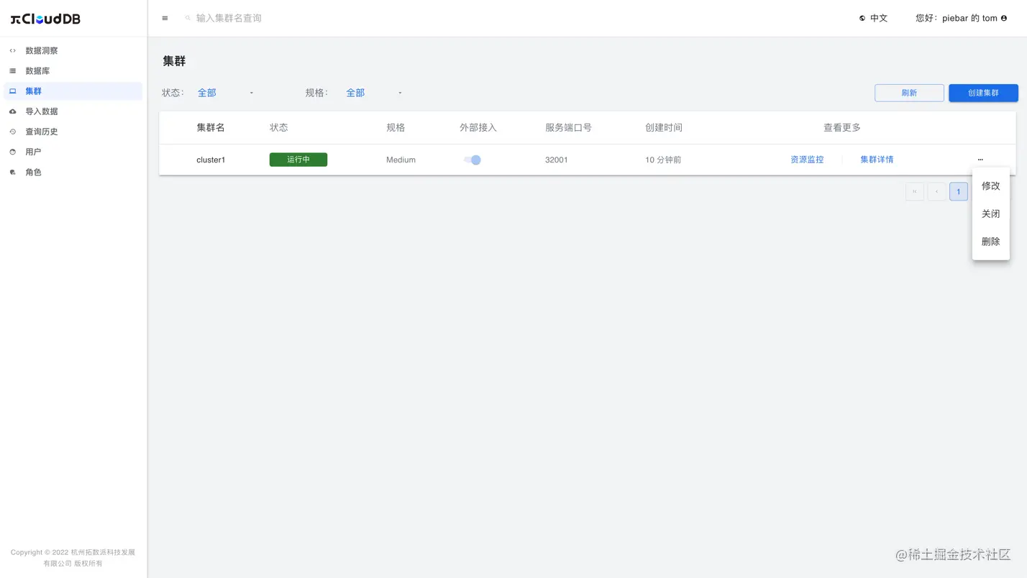Open 资源监控 link for cluster1
The height and width of the screenshot is (578, 1027).
pos(807,160)
